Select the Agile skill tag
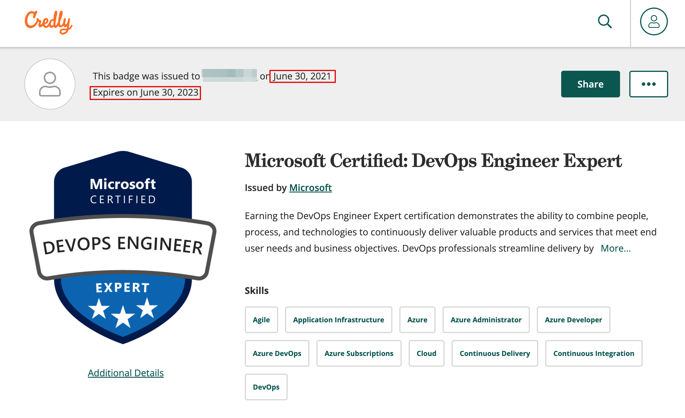Image resolution: width=685 pixels, height=418 pixels. 261,320
